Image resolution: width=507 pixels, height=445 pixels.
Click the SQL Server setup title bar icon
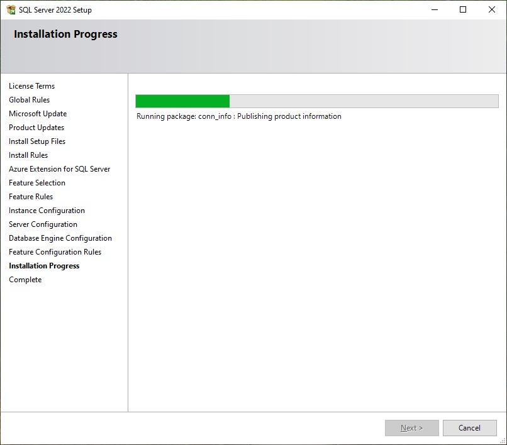11,9
